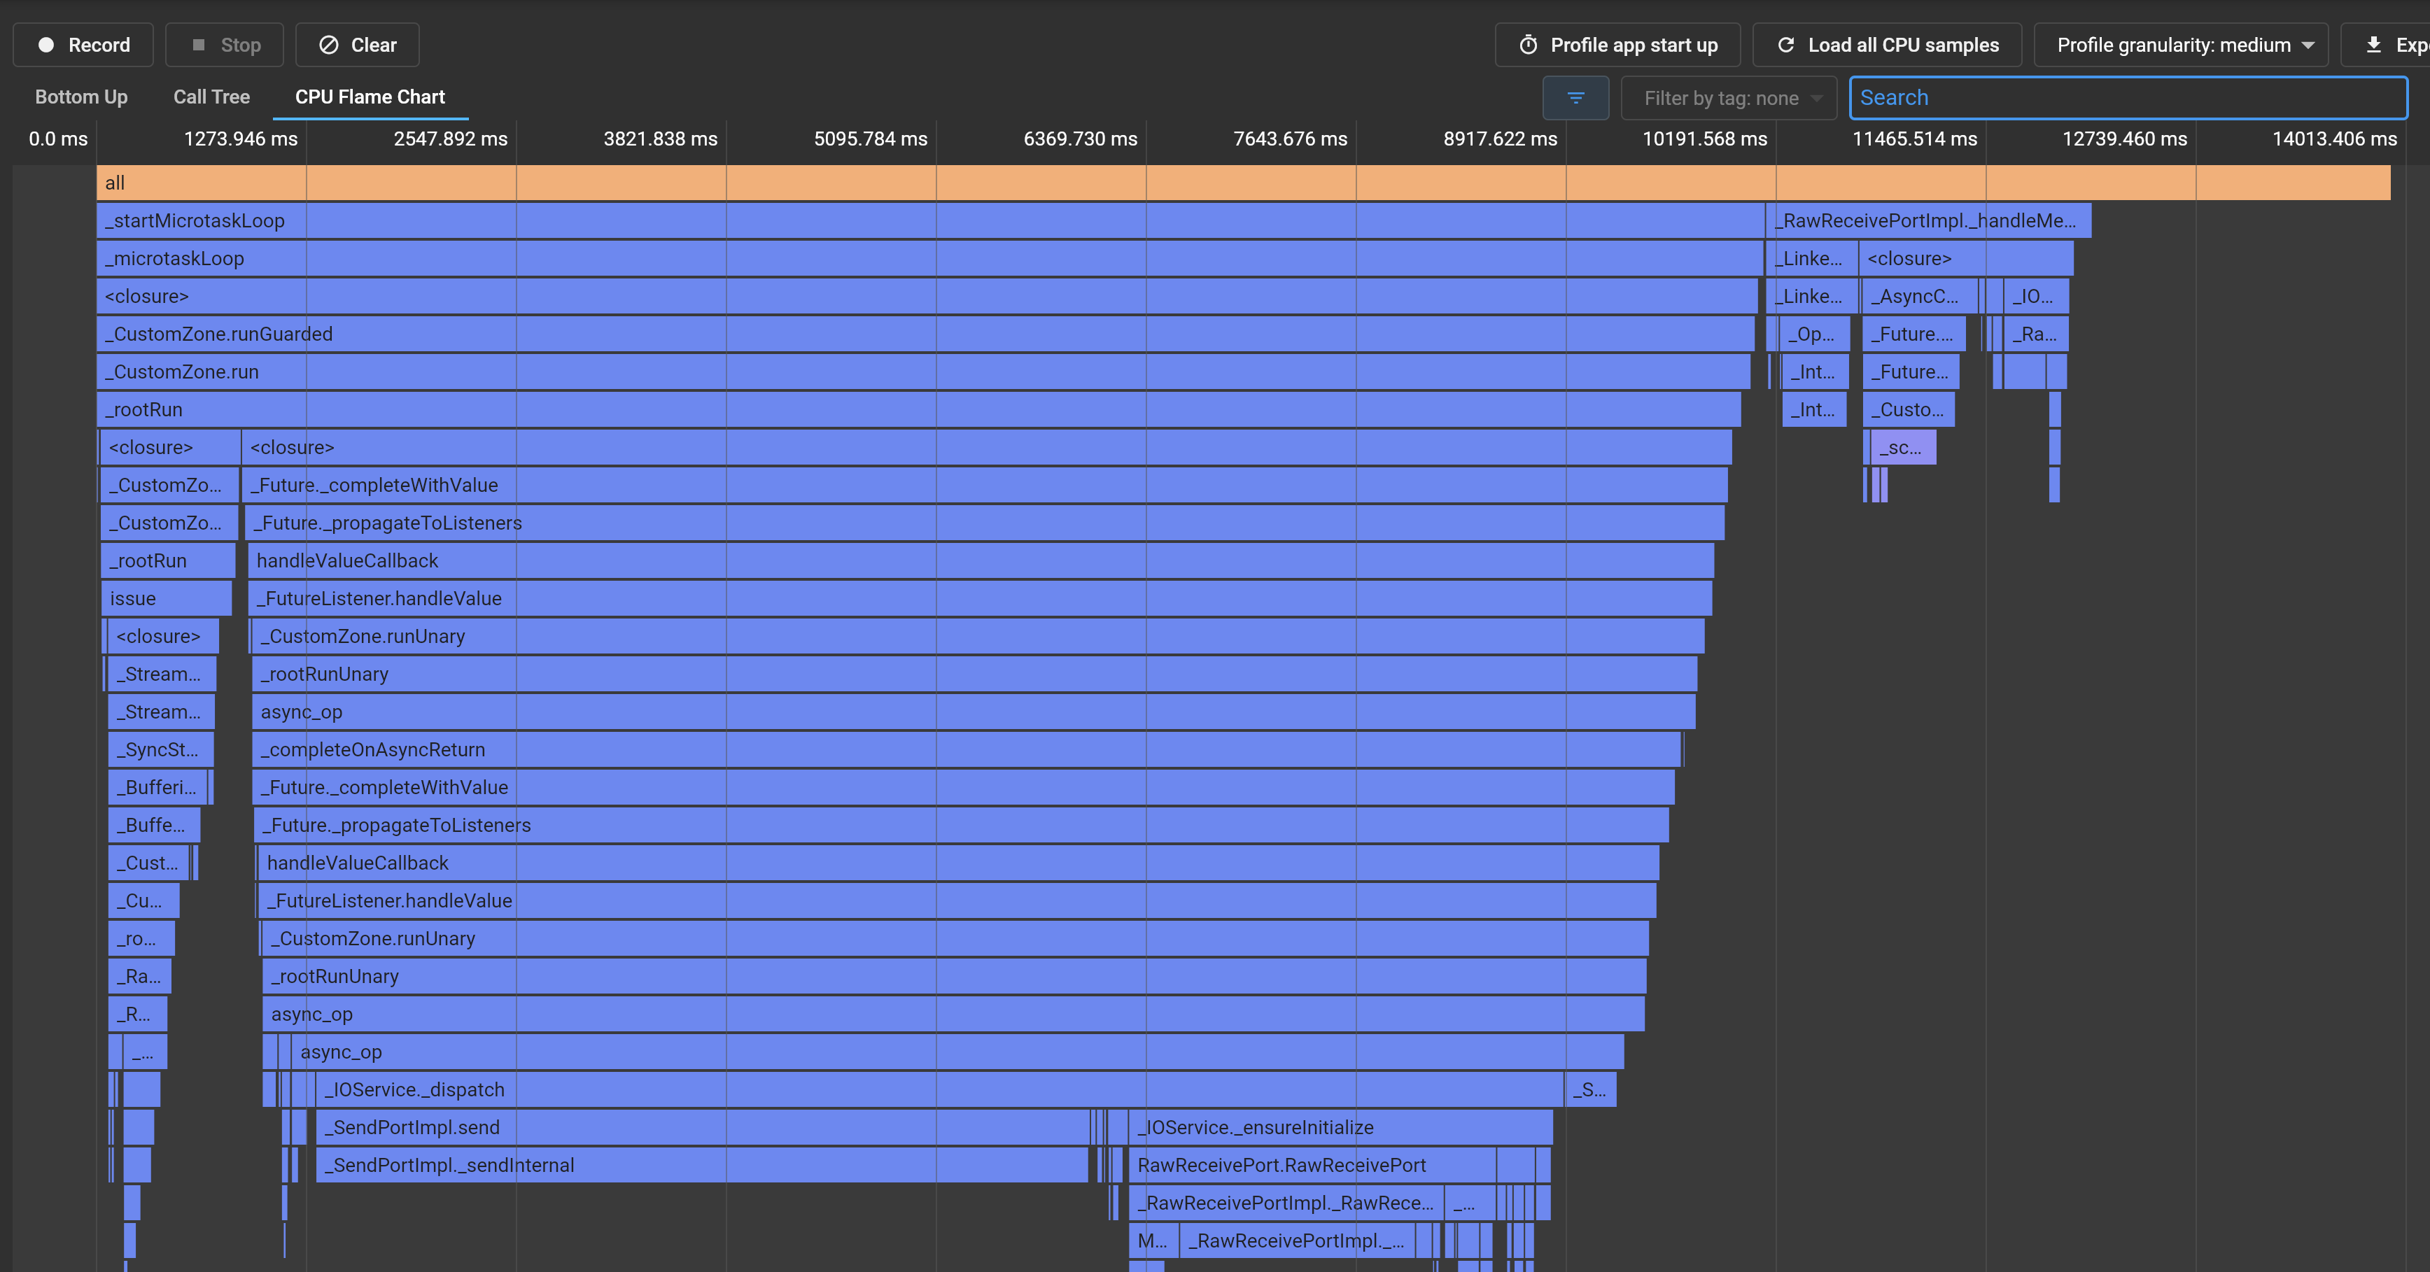Click the circle-slash Clear icon
The image size is (2430, 1272).
coord(328,44)
